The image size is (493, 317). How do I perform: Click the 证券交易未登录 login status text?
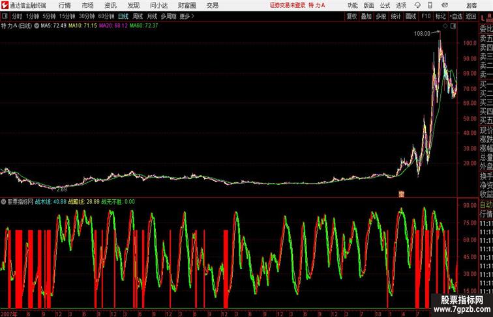pyautogui.click(x=288, y=5)
